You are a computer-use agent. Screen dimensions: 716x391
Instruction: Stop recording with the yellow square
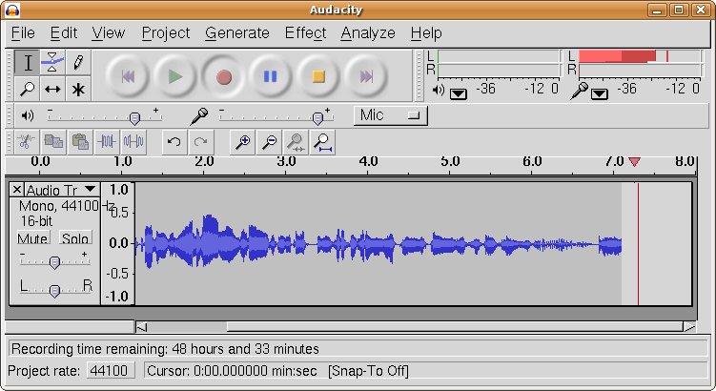click(318, 76)
